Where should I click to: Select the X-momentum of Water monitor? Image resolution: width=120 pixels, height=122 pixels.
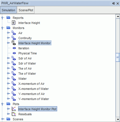(33, 89)
